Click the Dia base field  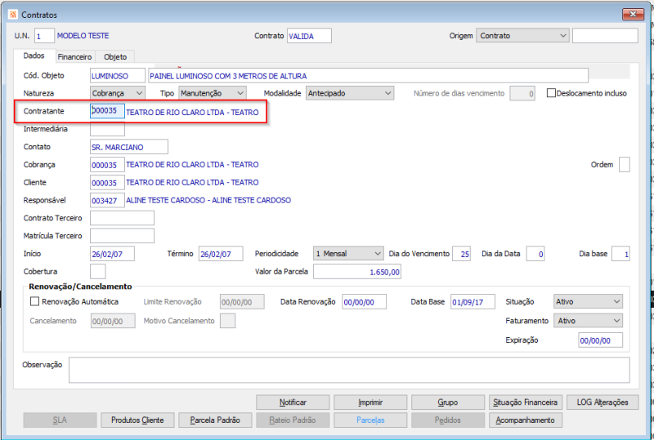point(620,254)
